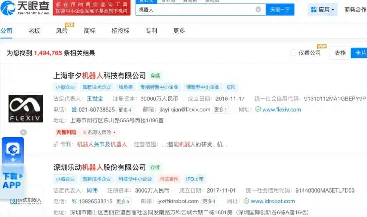The image size is (367, 217).
Task: Expand 3 条周边风险 arrow
Action: pos(115,132)
